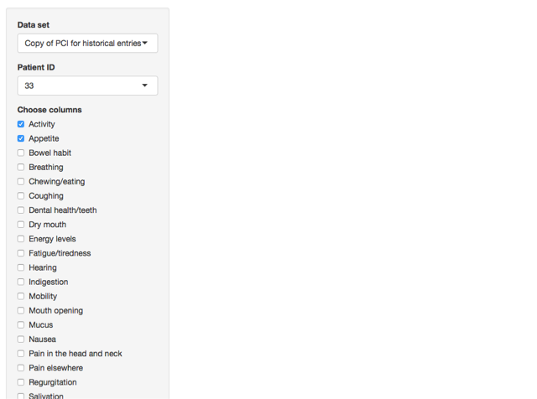Check Pain in the head and neck
This screenshot has width=537, height=399.
[x=21, y=354]
